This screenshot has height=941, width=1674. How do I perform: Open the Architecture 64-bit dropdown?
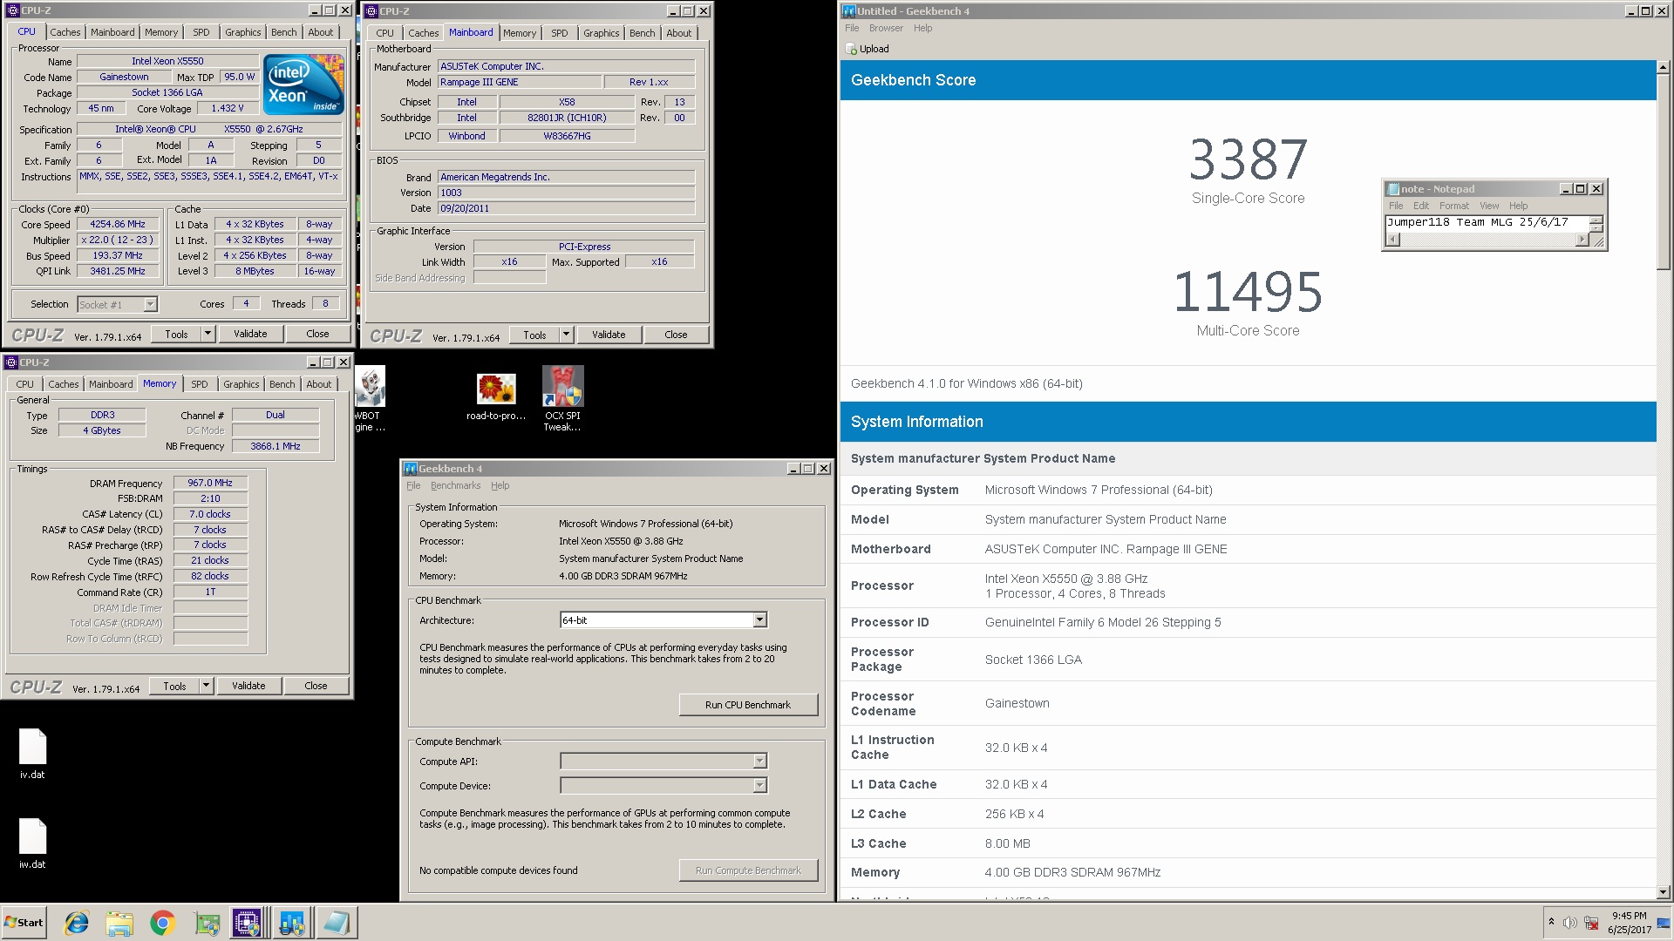759,620
